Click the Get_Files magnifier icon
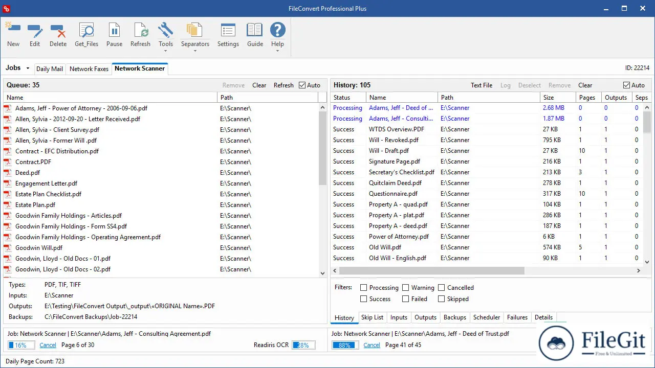The image size is (655, 368). pos(86,30)
